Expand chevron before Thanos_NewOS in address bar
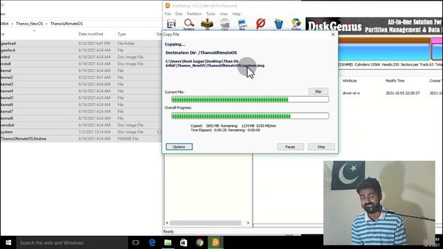The image size is (443, 249). click(x=12, y=24)
